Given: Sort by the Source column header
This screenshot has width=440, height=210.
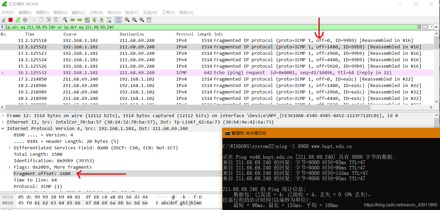Looking at the screenshot, I should point(90,34).
